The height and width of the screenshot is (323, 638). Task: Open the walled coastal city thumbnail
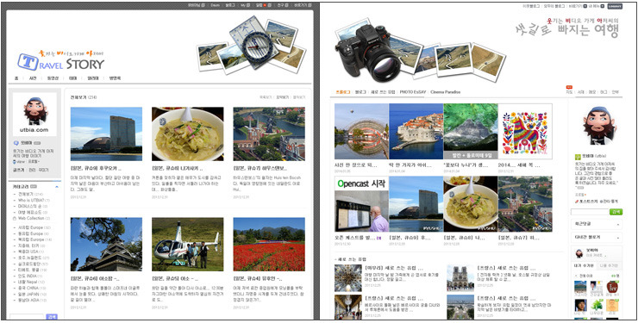pos(416,131)
